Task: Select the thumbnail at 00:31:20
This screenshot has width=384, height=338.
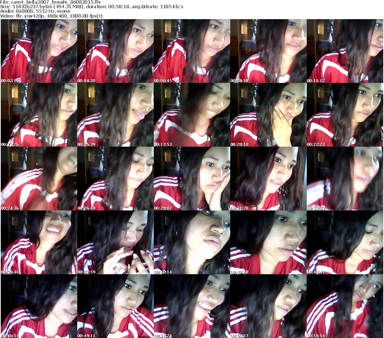Action: (x=268, y=179)
